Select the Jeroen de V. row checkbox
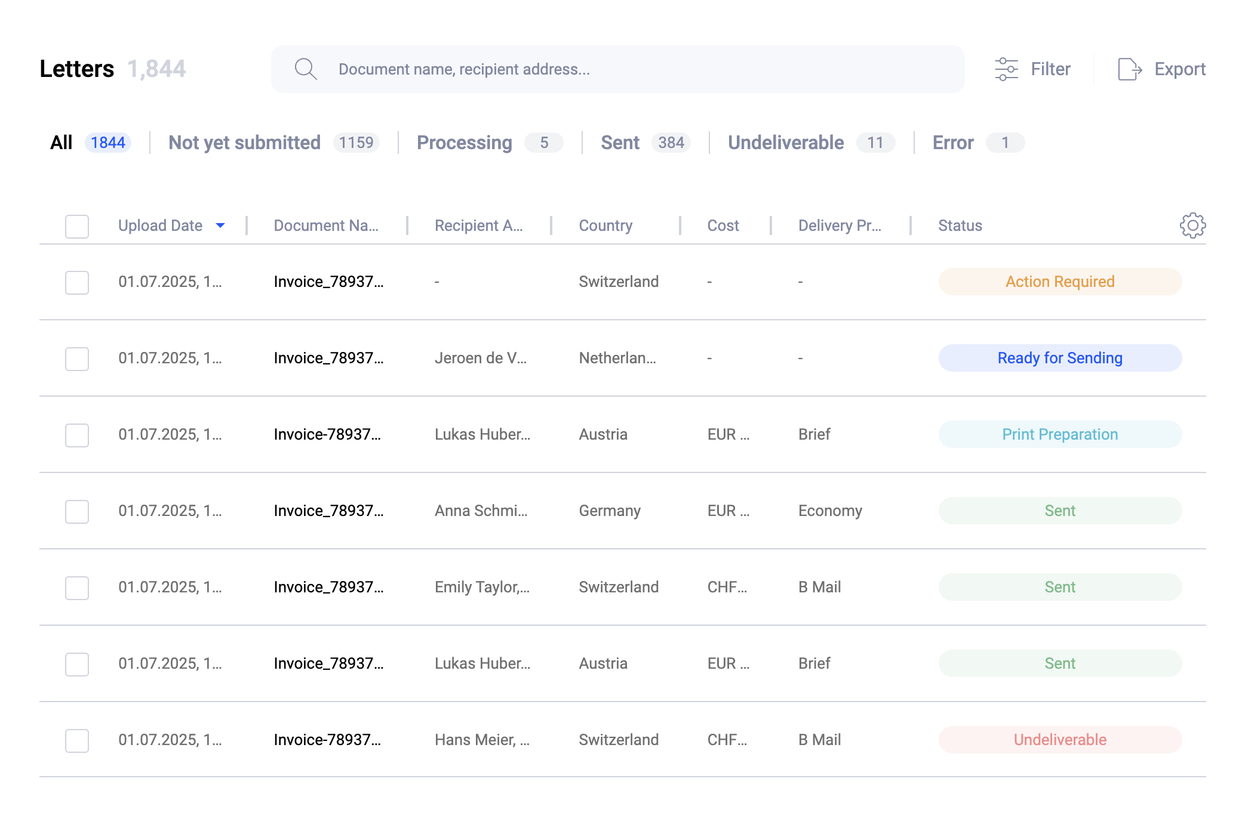1242x828 pixels. tap(76, 359)
